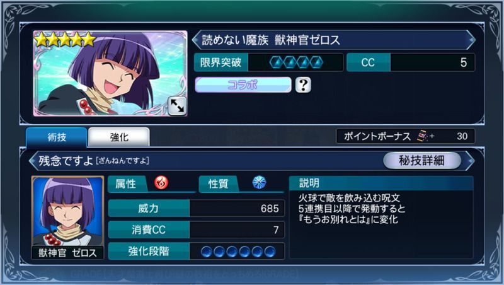
Task: Click the 限界突破 hexagon gems
Action: [296, 62]
